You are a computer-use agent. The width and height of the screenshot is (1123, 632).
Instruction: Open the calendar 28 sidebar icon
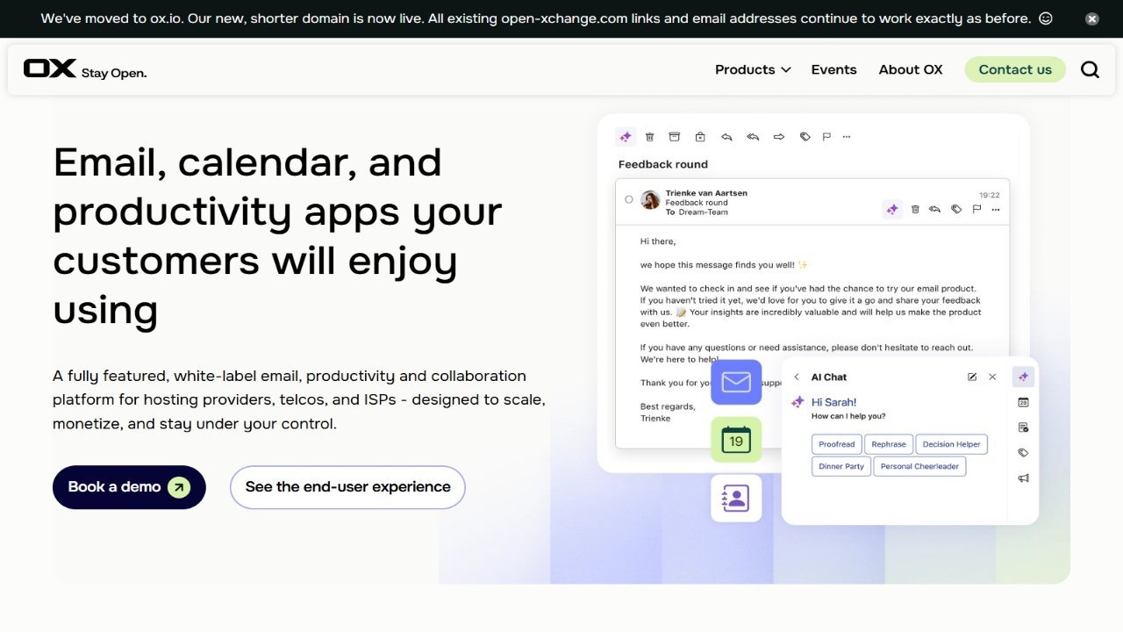point(1023,402)
